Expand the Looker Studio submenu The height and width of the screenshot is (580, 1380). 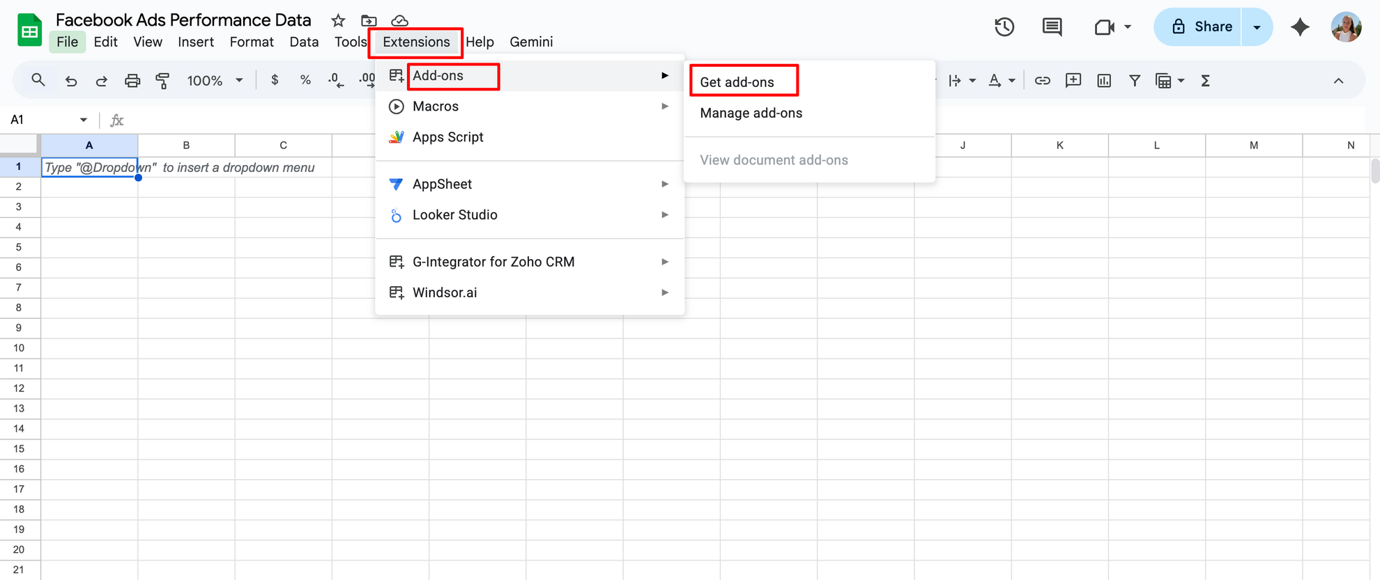tap(530, 214)
